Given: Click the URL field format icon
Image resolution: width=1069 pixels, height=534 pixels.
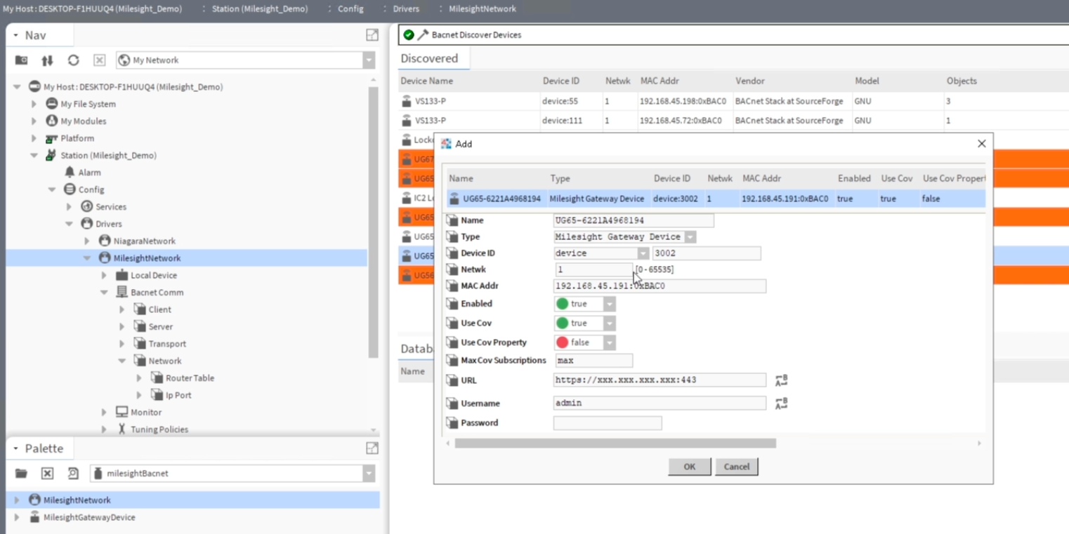Looking at the screenshot, I should click(x=781, y=380).
